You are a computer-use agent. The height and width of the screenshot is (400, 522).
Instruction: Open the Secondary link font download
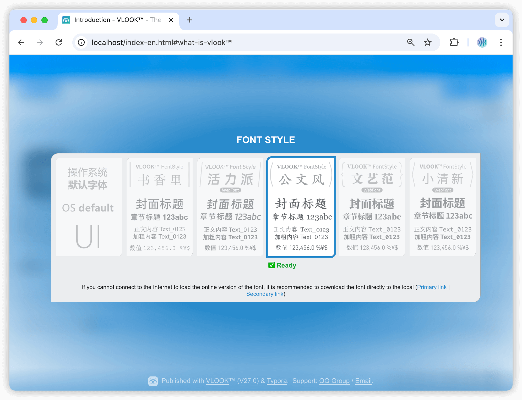coord(265,294)
